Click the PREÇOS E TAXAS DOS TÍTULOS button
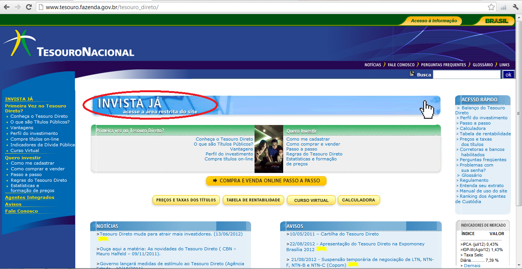 click(186, 200)
